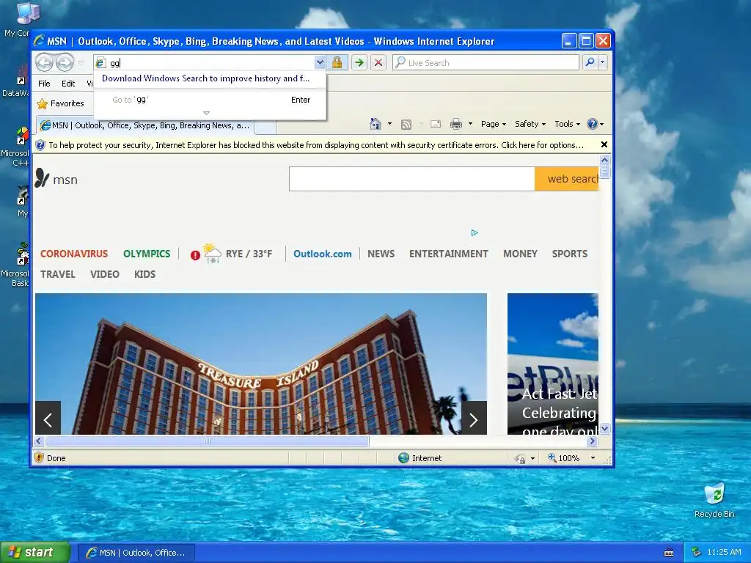Open a new blank tab
Viewport: 751px width, 563px height.
point(265,126)
